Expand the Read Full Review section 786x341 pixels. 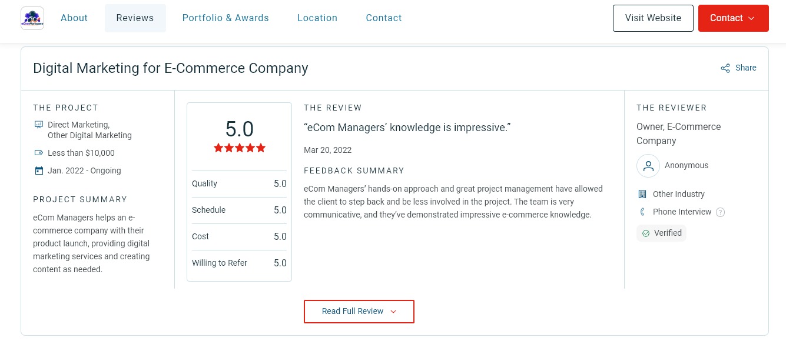[x=359, y=312]
